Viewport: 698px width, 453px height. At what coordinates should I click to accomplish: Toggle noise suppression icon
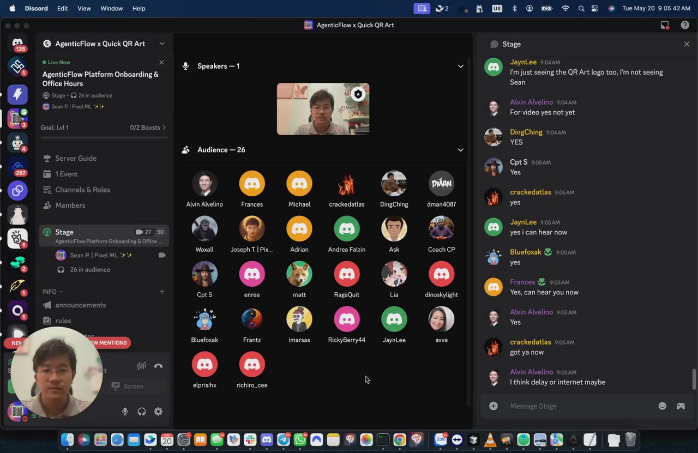click(142, 366)
